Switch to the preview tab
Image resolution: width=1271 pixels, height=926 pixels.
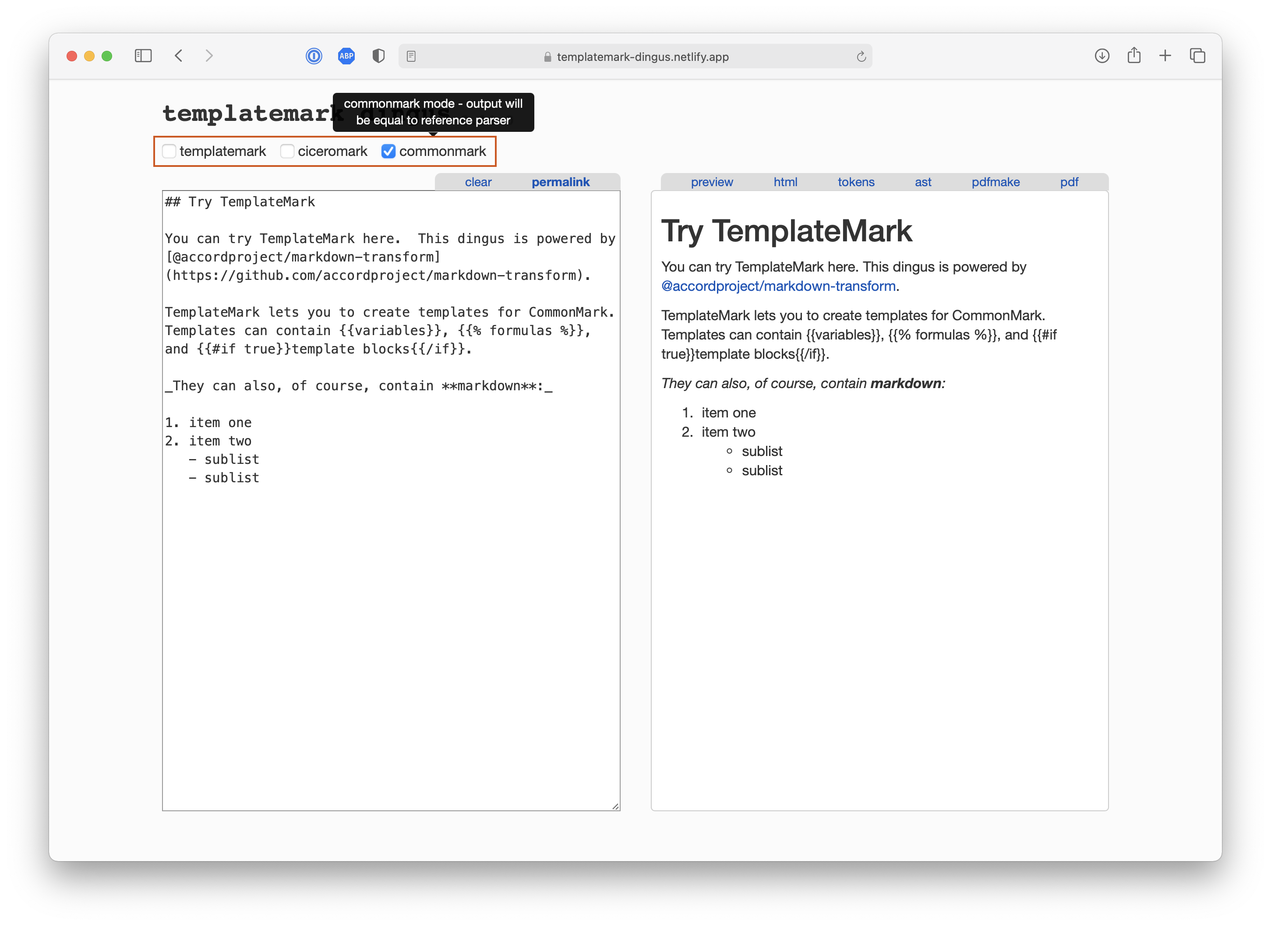coord(712,182)
